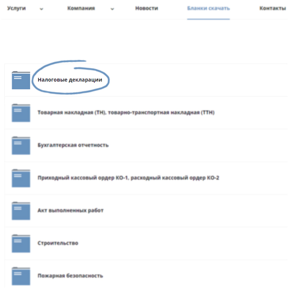Open the Компания menu item
The image size is (289, 289).
[x=81, y=8]
